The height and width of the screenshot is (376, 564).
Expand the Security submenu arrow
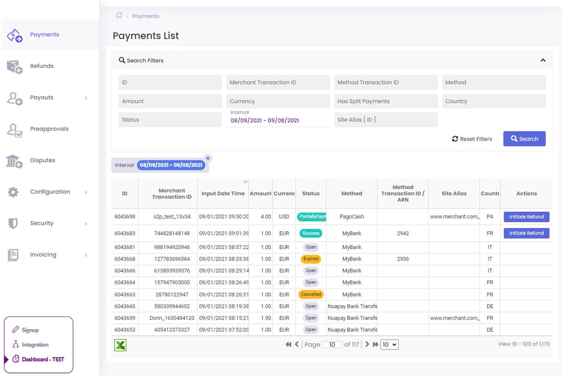[x=86, y=224]
